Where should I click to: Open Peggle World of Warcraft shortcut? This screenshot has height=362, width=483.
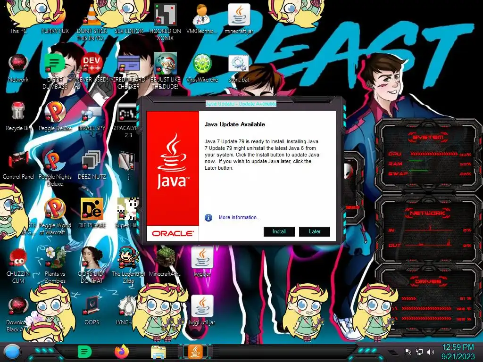click(55, 217)
